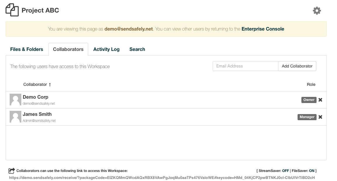Focus the Email Address input field
This screenshot has height=181, width=337.
click(x=245, y=66)
